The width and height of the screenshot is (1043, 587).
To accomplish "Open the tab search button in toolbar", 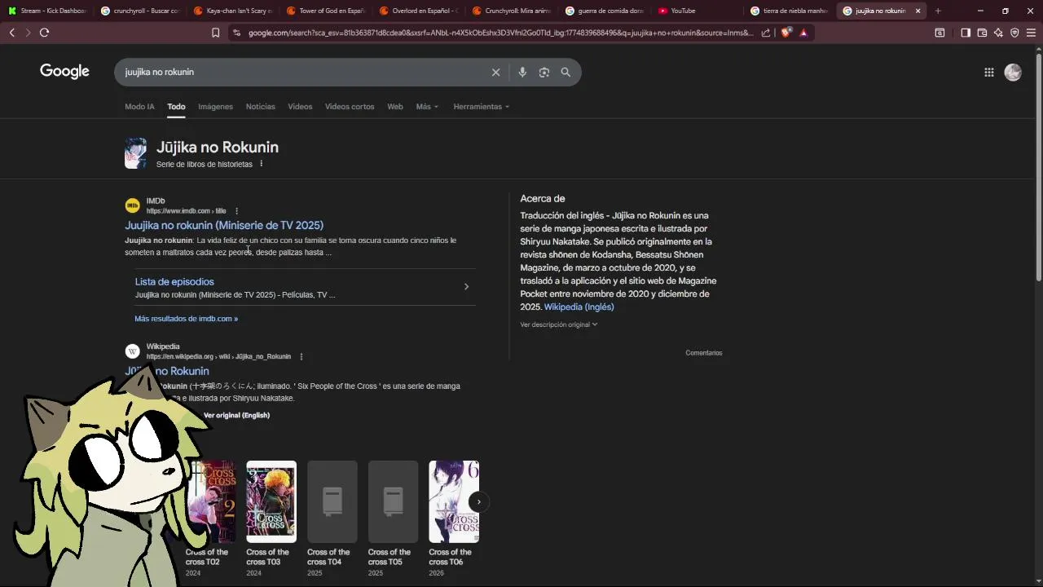I will coord(940,33).
